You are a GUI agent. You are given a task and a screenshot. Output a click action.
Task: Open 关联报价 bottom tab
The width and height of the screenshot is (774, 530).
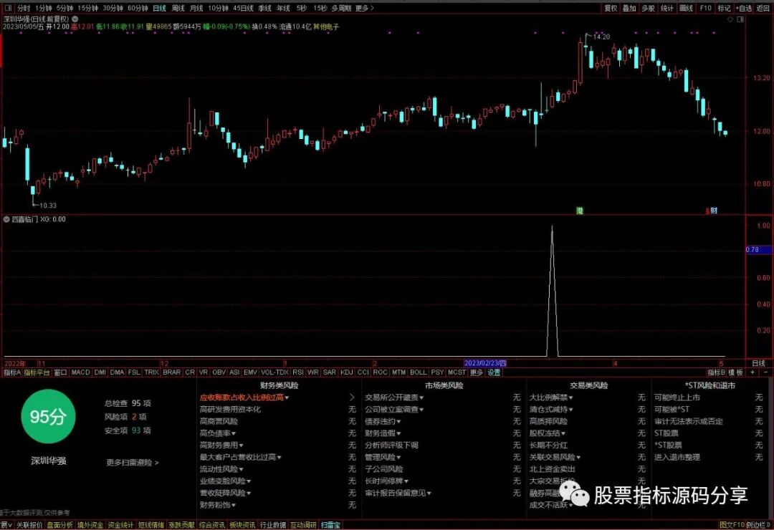pyautogui.click(x=29, y=525)
